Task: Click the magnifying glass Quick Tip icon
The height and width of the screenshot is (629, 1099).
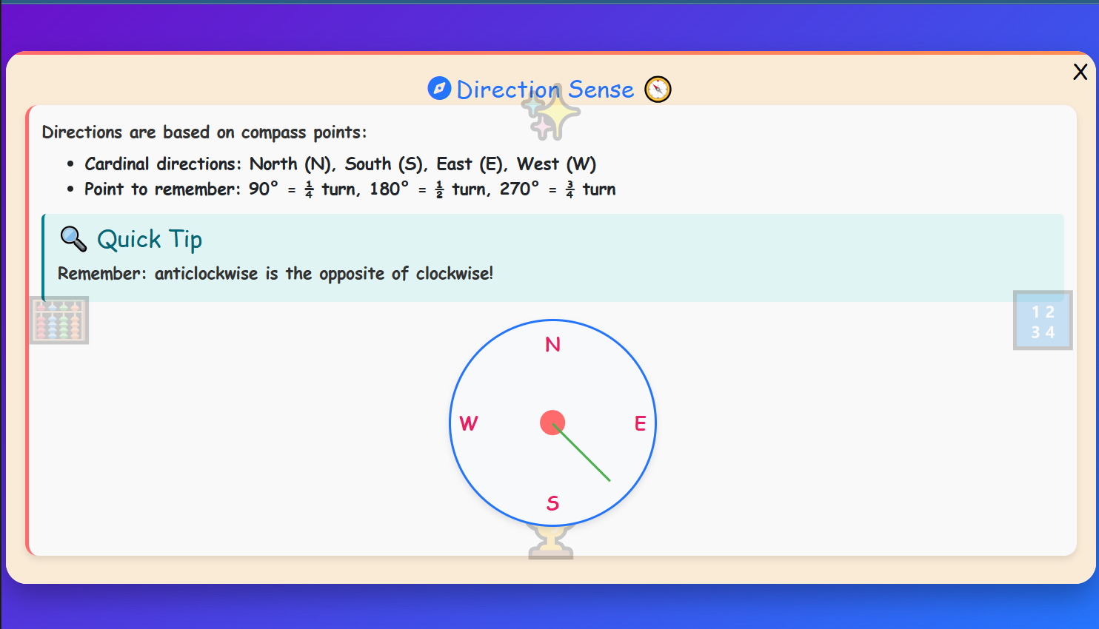Action: 73,239
